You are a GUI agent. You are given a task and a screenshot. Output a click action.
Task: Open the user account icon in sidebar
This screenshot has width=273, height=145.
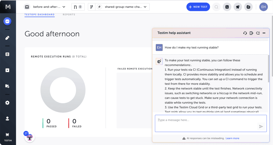pos(7,118)
